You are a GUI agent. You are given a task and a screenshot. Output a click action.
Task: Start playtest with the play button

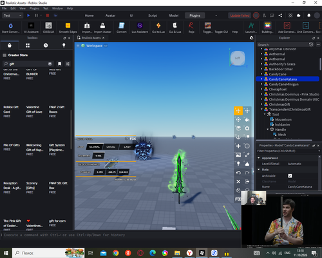pyautogui.click(x=28, y=15)
